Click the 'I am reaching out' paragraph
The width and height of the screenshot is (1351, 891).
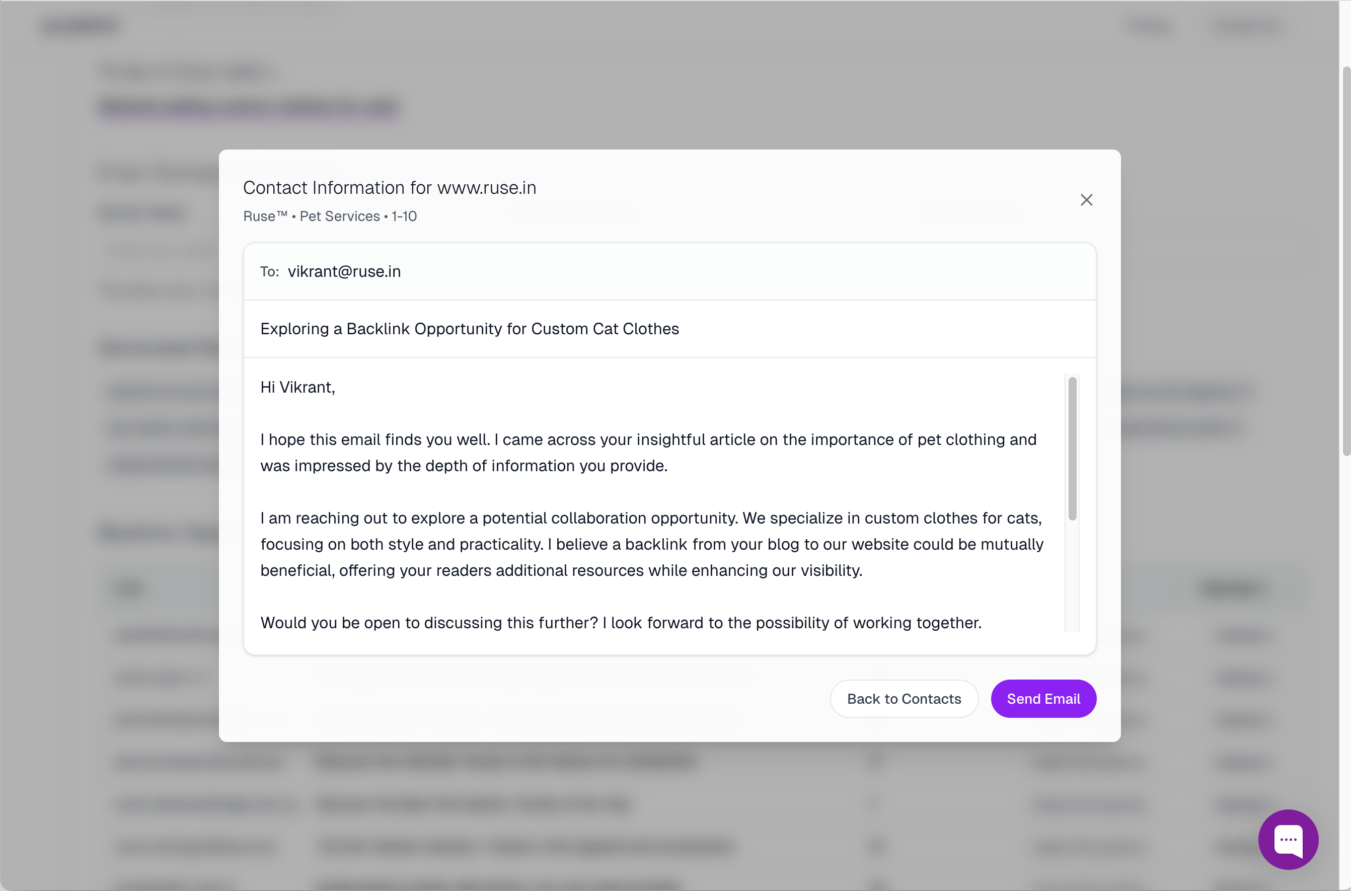652,544
